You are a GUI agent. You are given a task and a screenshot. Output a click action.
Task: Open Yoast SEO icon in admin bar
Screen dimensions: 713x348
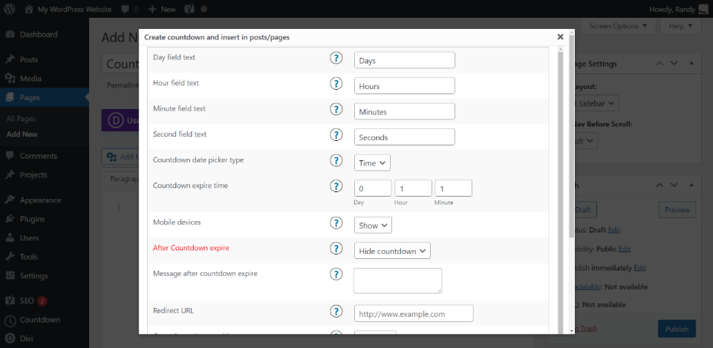point(189,9)
